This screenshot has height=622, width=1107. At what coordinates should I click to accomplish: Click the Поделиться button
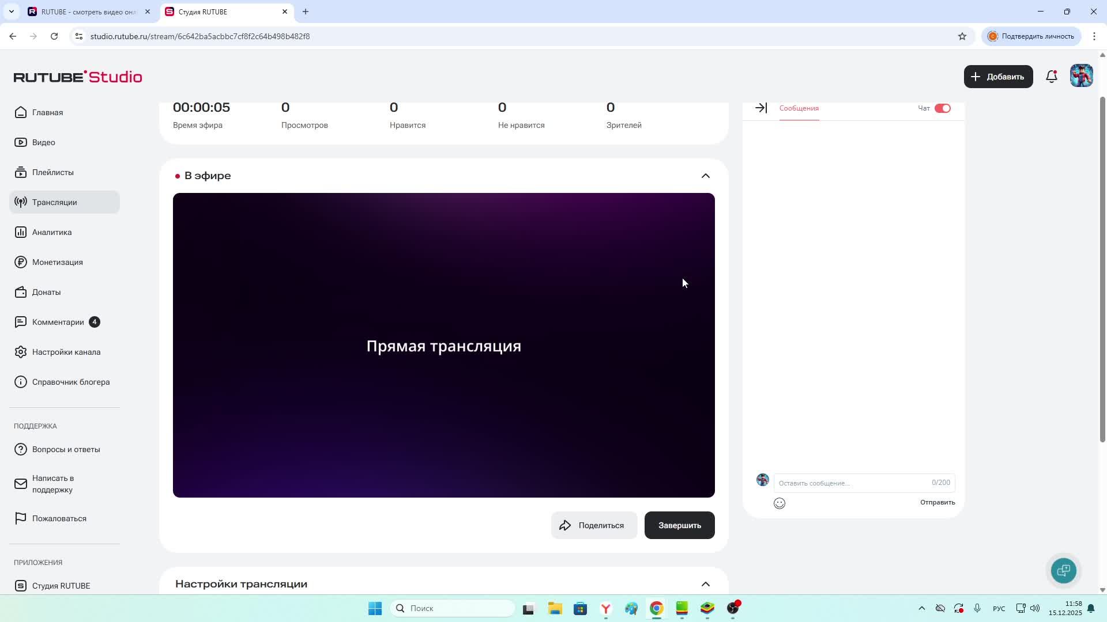pos(594,525)
